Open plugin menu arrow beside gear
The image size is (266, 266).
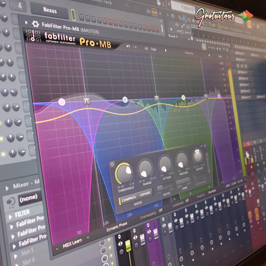[x=26, y=22]
